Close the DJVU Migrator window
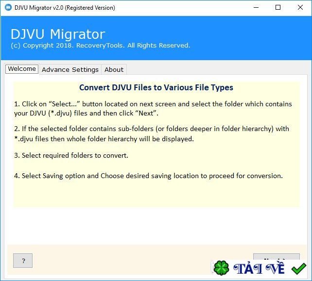 (x=300, y=8)
